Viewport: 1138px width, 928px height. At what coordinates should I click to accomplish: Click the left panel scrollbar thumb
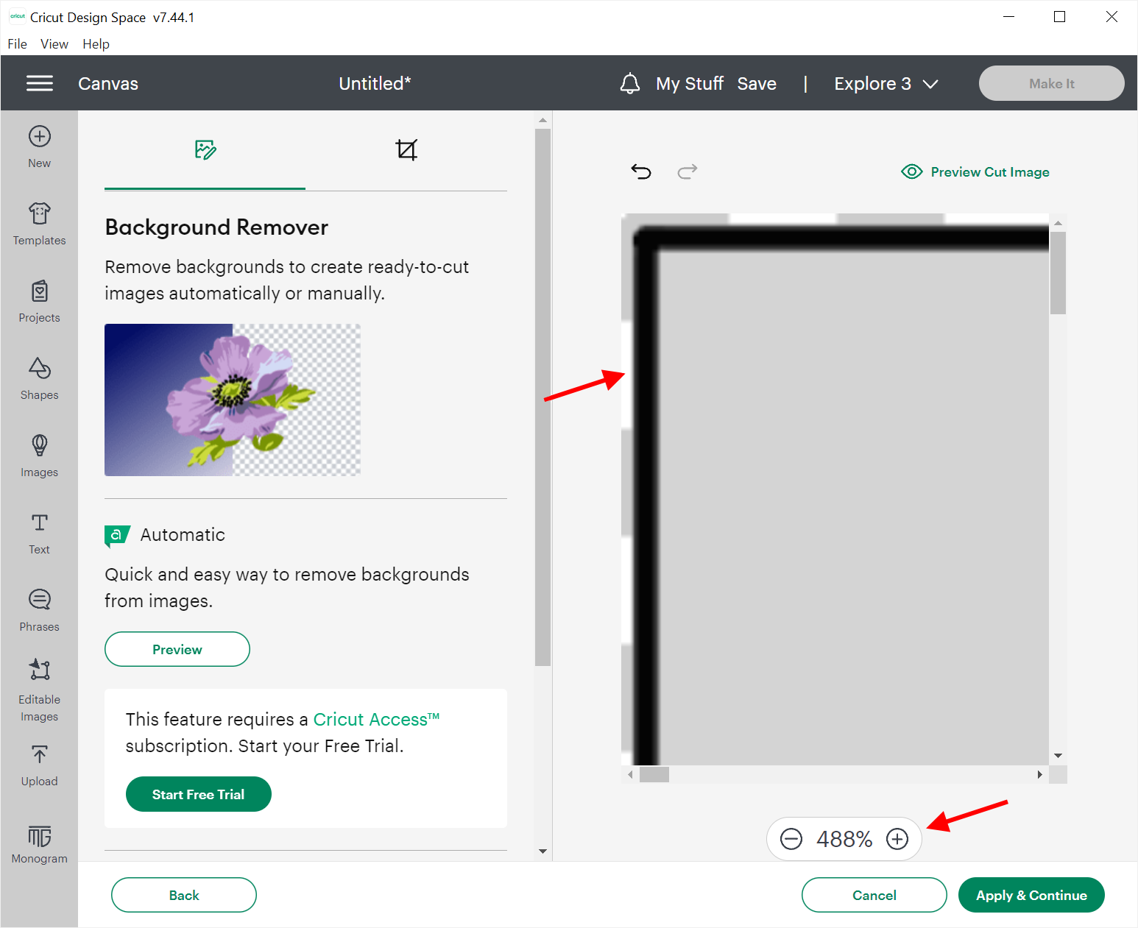pos(543,397)
